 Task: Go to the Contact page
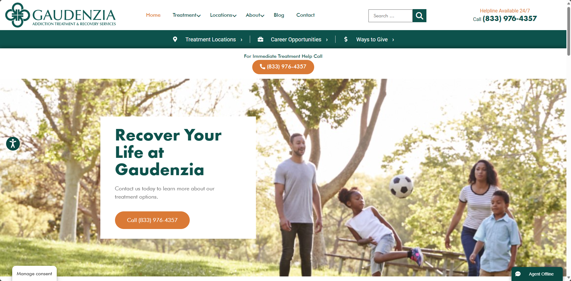point(305,15)
